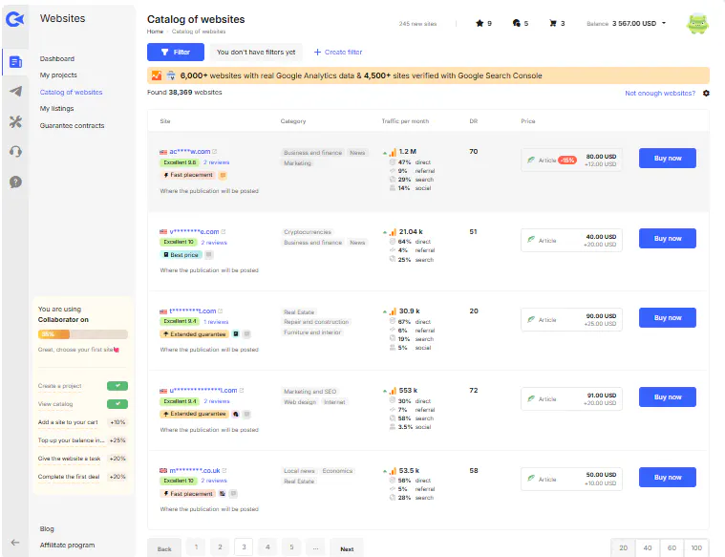
Task: Click the Next pagination button
Action: coord(347,548)
